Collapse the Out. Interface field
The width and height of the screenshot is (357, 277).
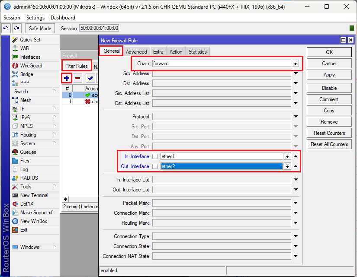pos(296,166)
